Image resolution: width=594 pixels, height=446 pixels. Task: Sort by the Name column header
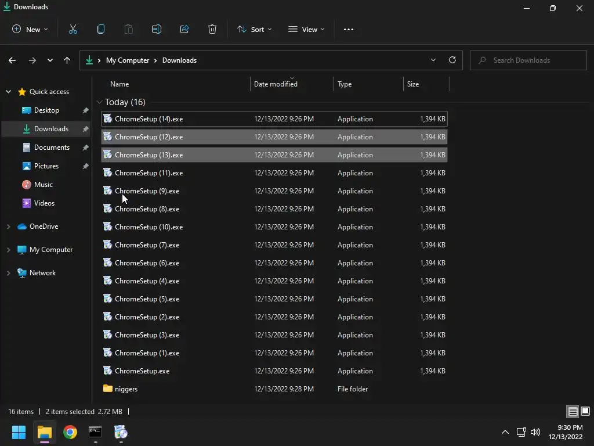(x=119, y=84)
